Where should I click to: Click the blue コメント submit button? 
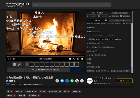(x=77, y=70)
